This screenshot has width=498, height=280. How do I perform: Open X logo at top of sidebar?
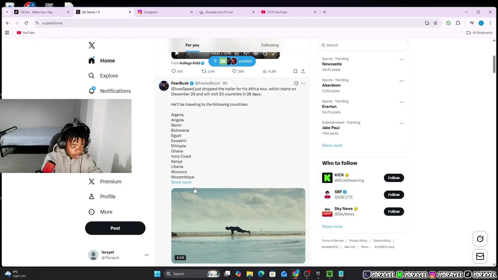[x=92, y=45]
